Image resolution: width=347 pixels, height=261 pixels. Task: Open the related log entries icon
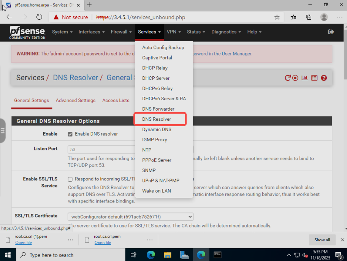pyautogui.click(x=314, y=78)
